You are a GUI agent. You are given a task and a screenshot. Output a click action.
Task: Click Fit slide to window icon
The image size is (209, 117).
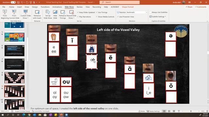pyautogui.click(x=207, y=111)
